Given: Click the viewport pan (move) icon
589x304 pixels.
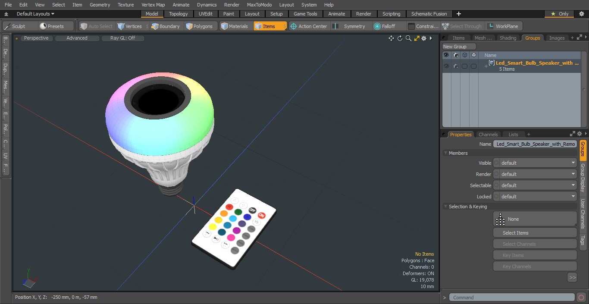Looking at the screenshot, I should [x=391, y=38].
